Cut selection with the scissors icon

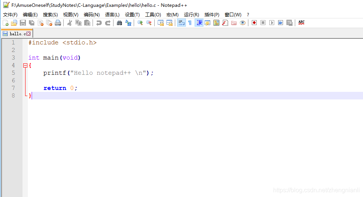69,23
